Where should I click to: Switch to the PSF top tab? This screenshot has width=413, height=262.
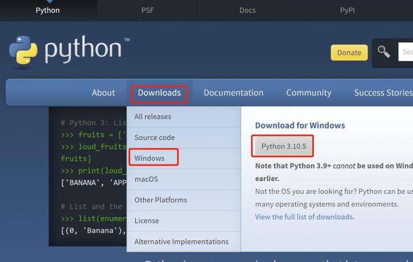coord(148,10)
